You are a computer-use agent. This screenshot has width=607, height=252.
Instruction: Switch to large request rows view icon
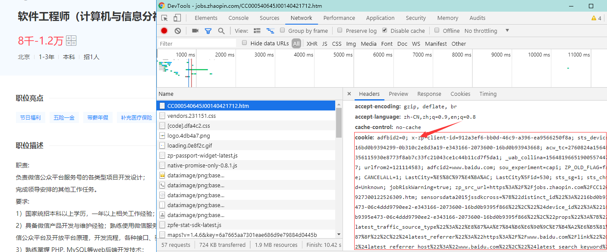coord(257,31)
